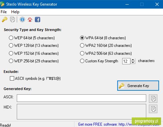Select WPA2 506-bit (63 characters) option
Viewport: 163px width, 127px height.
click(x=106, y=53)
